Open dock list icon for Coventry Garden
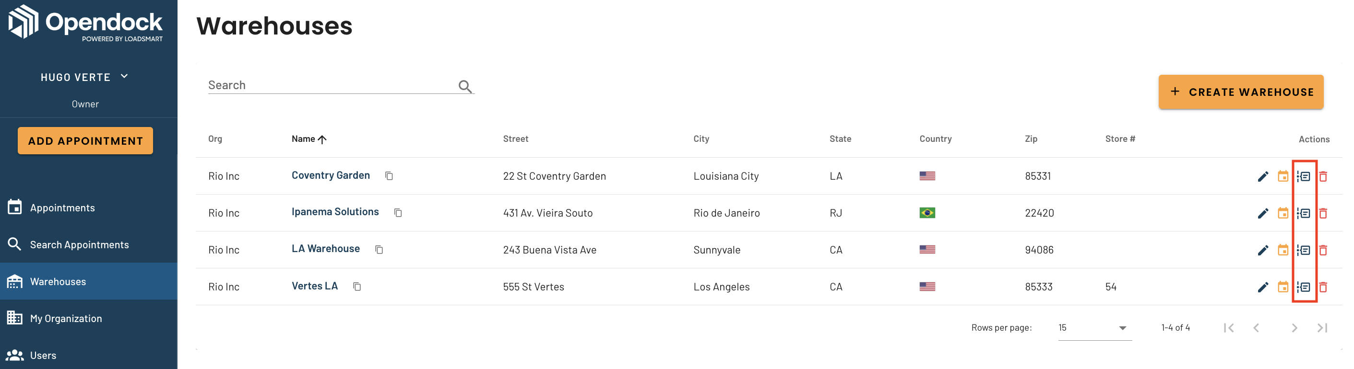Image resolution: width=1354 pixels, height=369 pixels. 1304,176
